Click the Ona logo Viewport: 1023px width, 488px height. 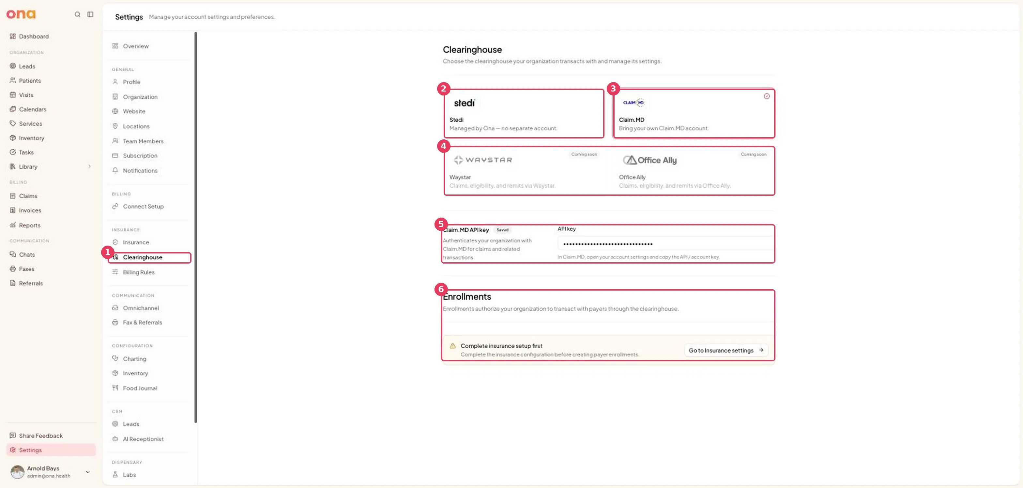(x=21, y=14)
